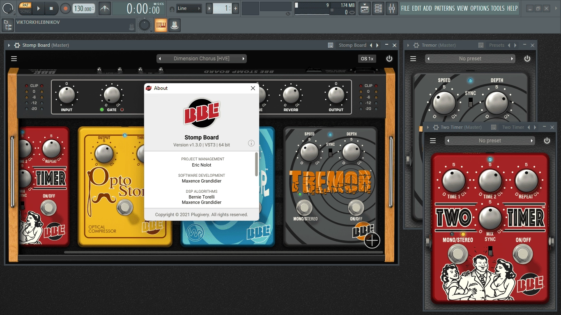This screenshot has height=315, width=561.
Task: Add a pedal with the plus circle
Action: click(x=372, y=240)
